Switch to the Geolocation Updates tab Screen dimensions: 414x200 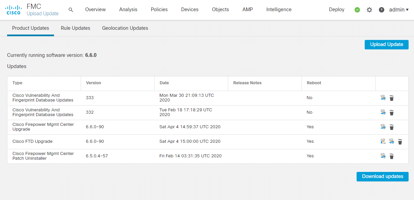[x=125, y=28]
